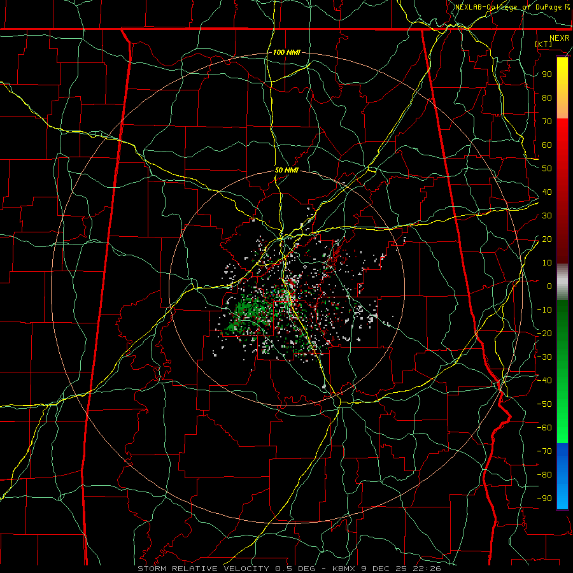Screen dimensions: 573x573
Task: Pick the light blue bottom segment of the color bar
Action: (x=562, y=497)
